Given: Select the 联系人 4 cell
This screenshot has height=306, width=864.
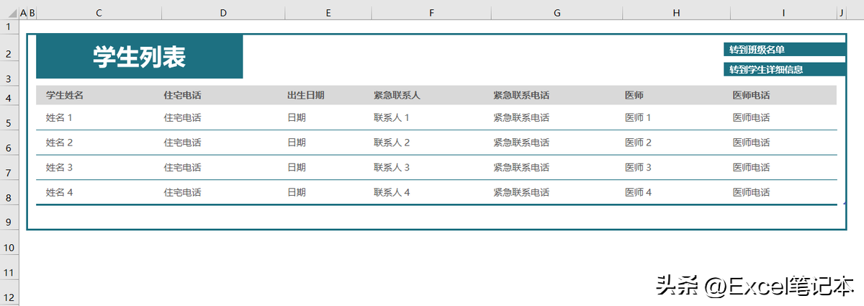Looking at the screenshot, I should [x=431, y=192].
